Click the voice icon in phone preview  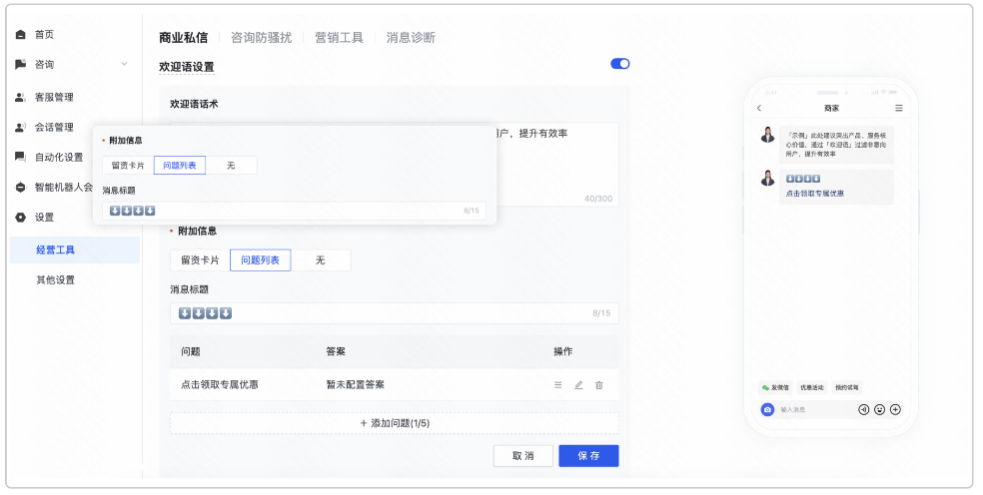coord(863,409)
